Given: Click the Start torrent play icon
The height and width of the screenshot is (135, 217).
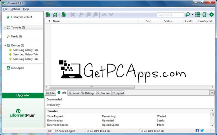Looking at the screenshot, I should coord(81,15).
